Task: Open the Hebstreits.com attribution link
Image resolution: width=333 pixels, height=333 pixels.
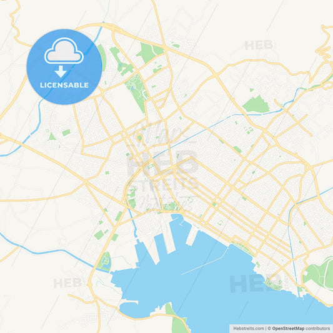Action: [249, 329]
